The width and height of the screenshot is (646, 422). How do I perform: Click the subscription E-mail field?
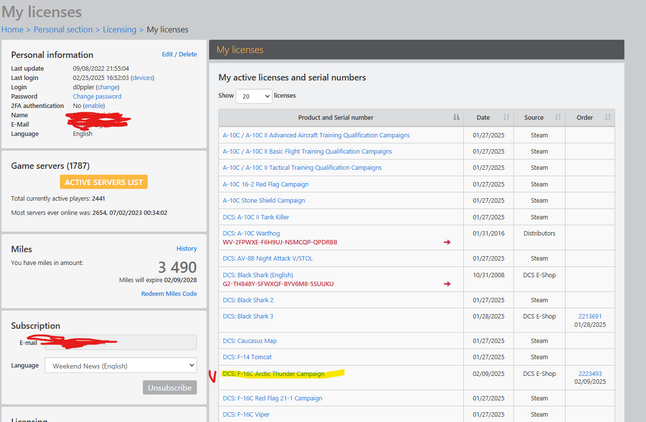(121, 343)
